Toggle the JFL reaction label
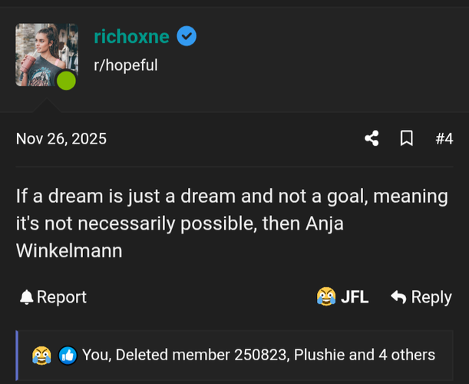 point(355,297)
